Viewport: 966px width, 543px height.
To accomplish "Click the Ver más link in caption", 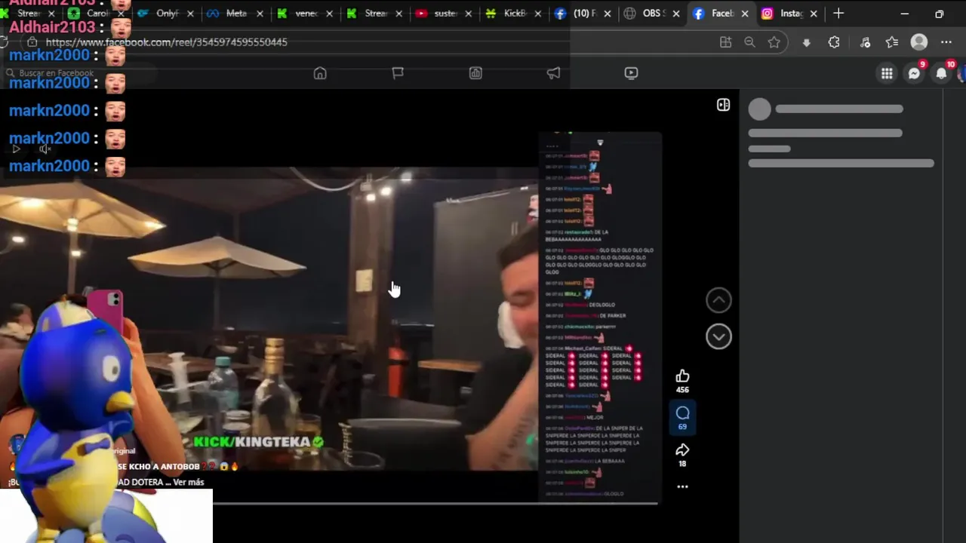I will (189, 482).
